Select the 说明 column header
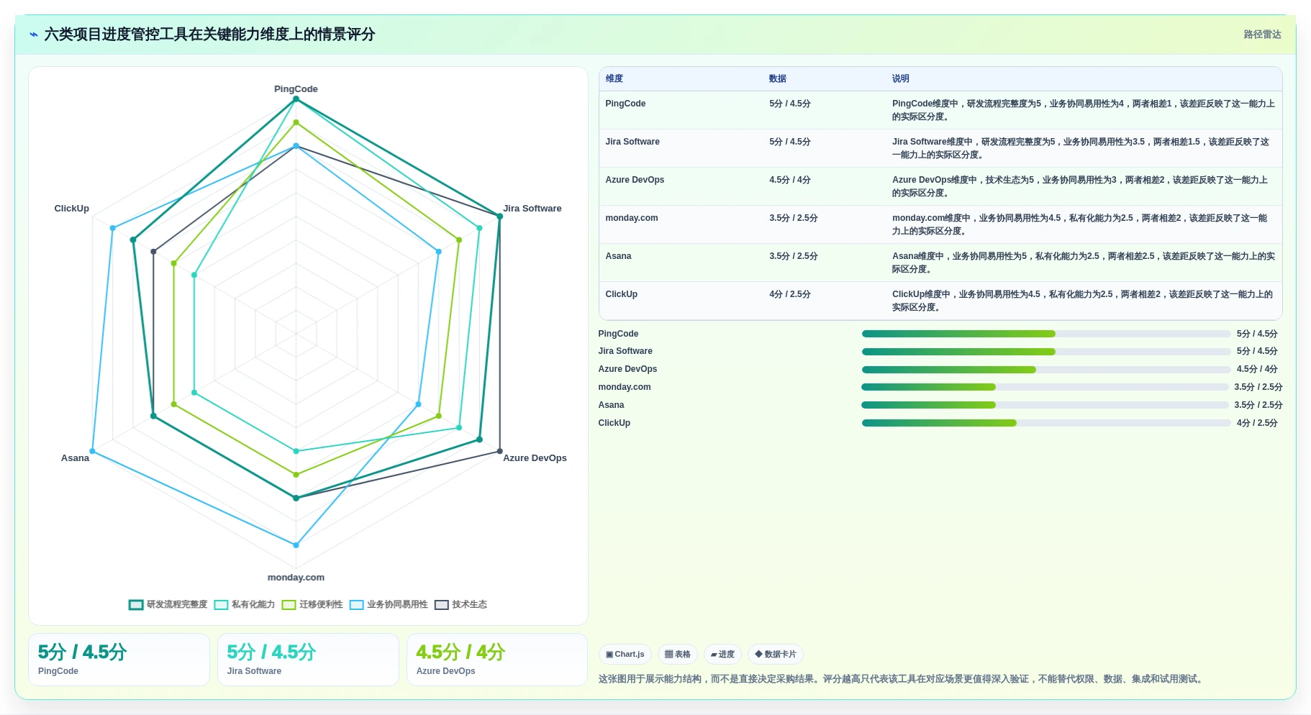The image size is (1311, 715). pyautogui.click(x=901, y=78)
